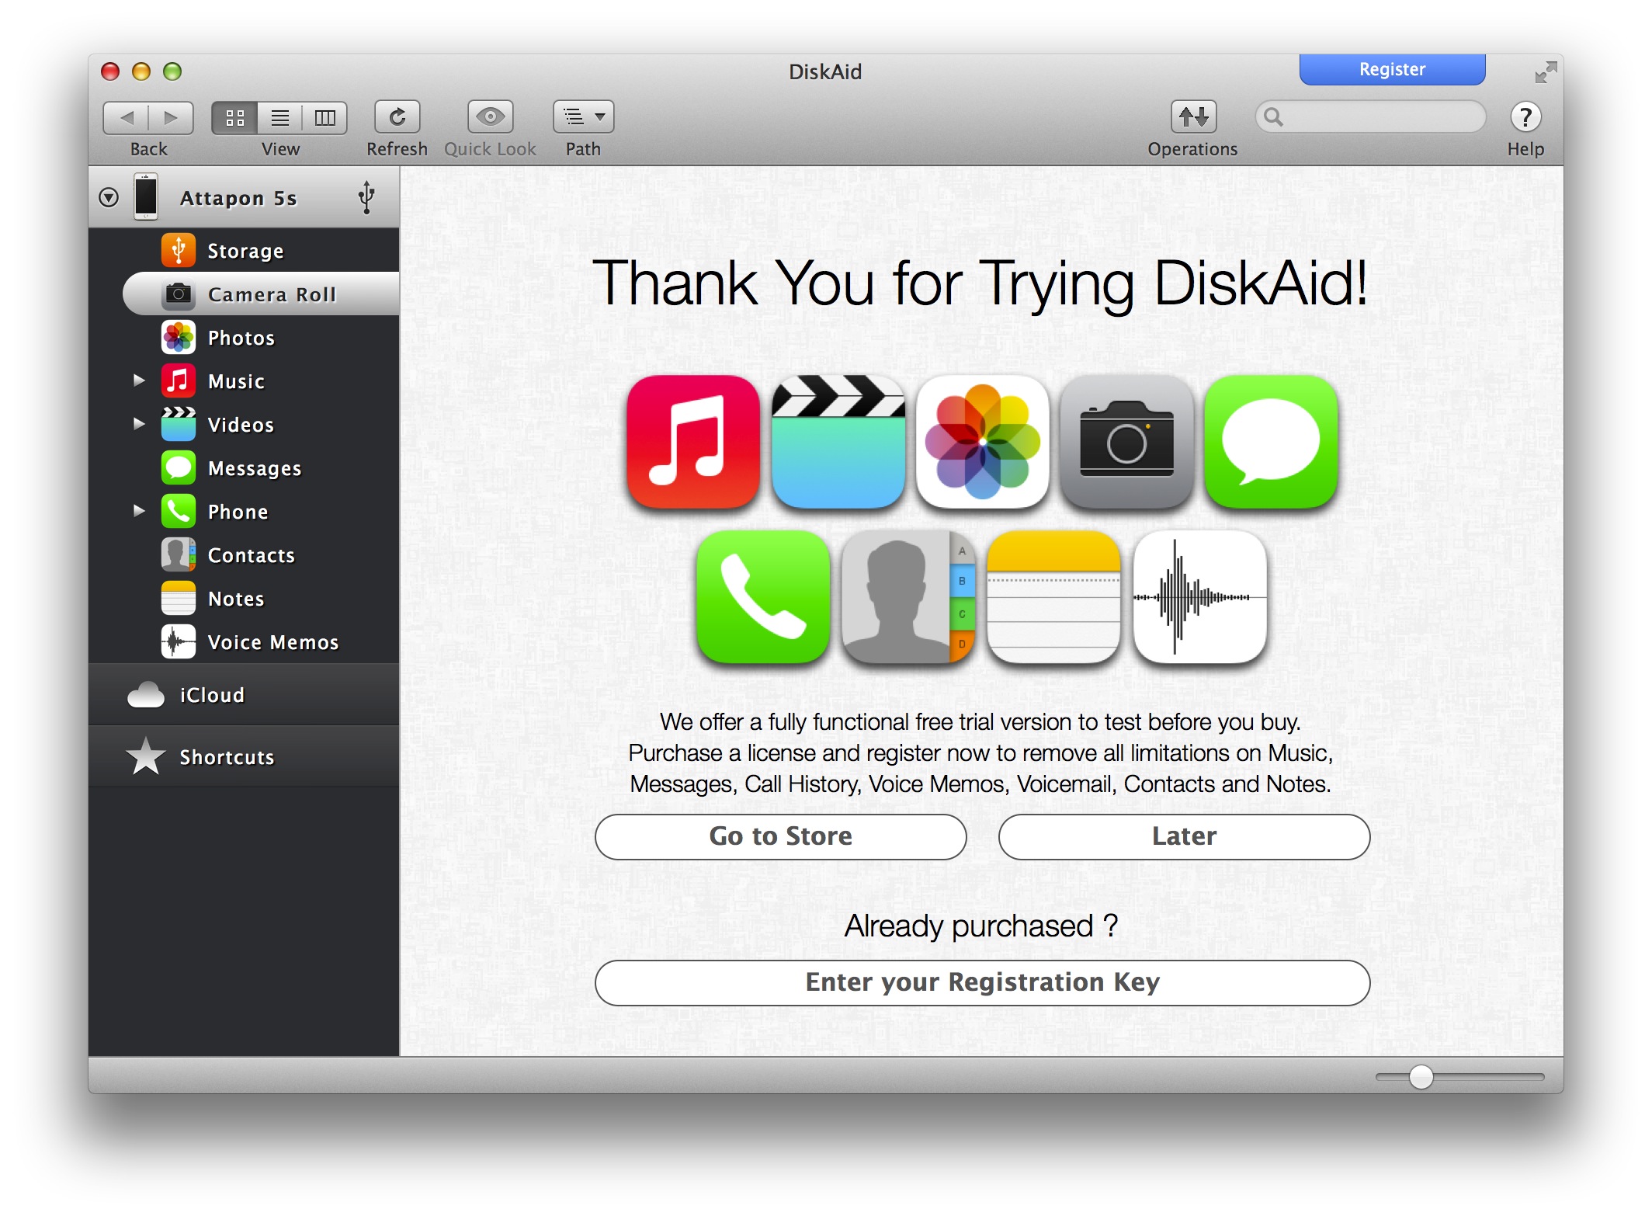The height and width of the screenshot is (1216, 1652).
Task: Click the Shortcuts star icon
Action: [146, 756]
